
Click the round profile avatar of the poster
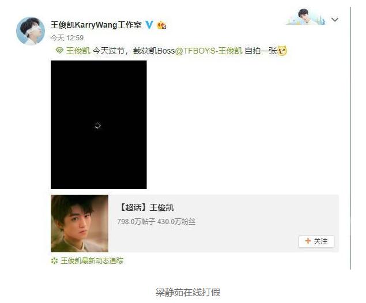31,31
